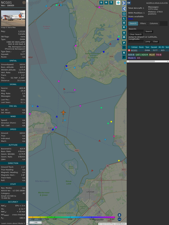
Task: Click the aircraft table horizontal scrollbar
Action: (x=148, y=61)
